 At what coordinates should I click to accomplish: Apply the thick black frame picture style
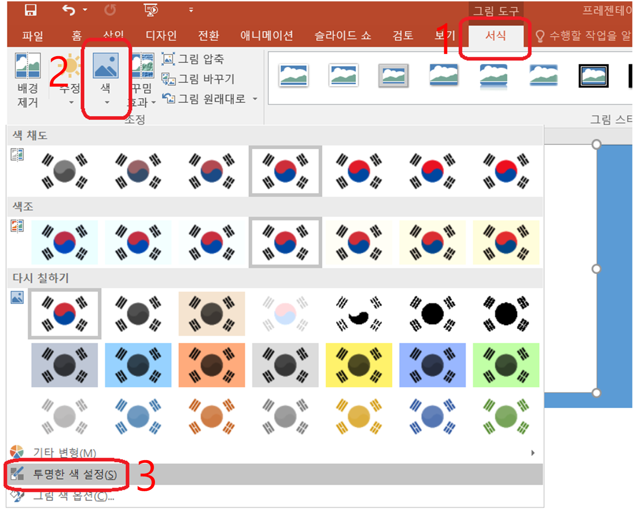[593, 76]
